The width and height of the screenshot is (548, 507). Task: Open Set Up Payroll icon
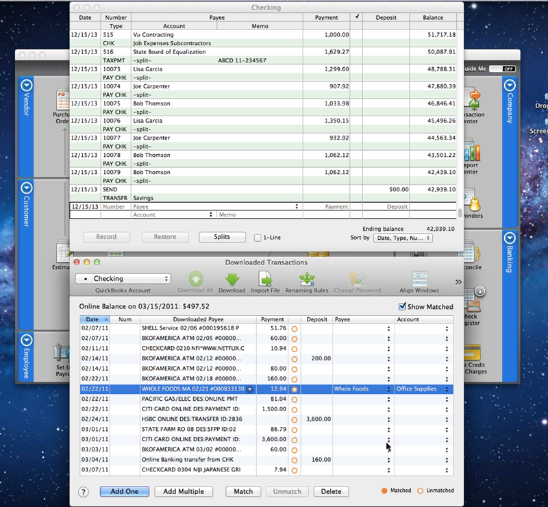click(62, 352)
